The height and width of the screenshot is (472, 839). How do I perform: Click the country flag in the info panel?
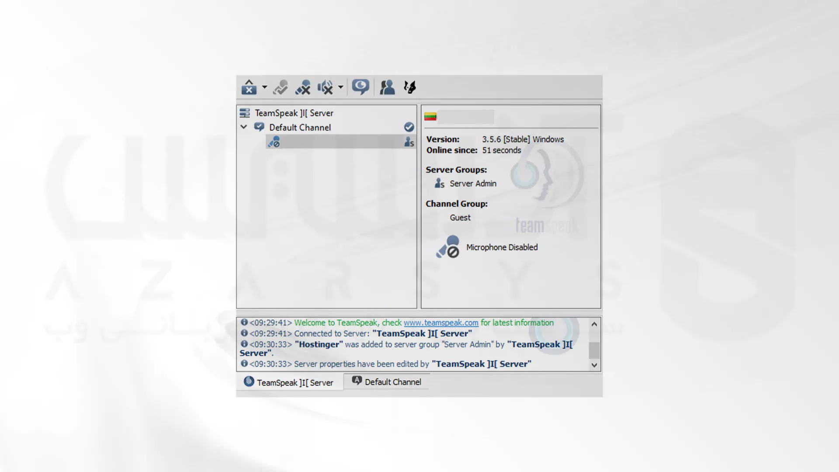(x=430, y=116)
